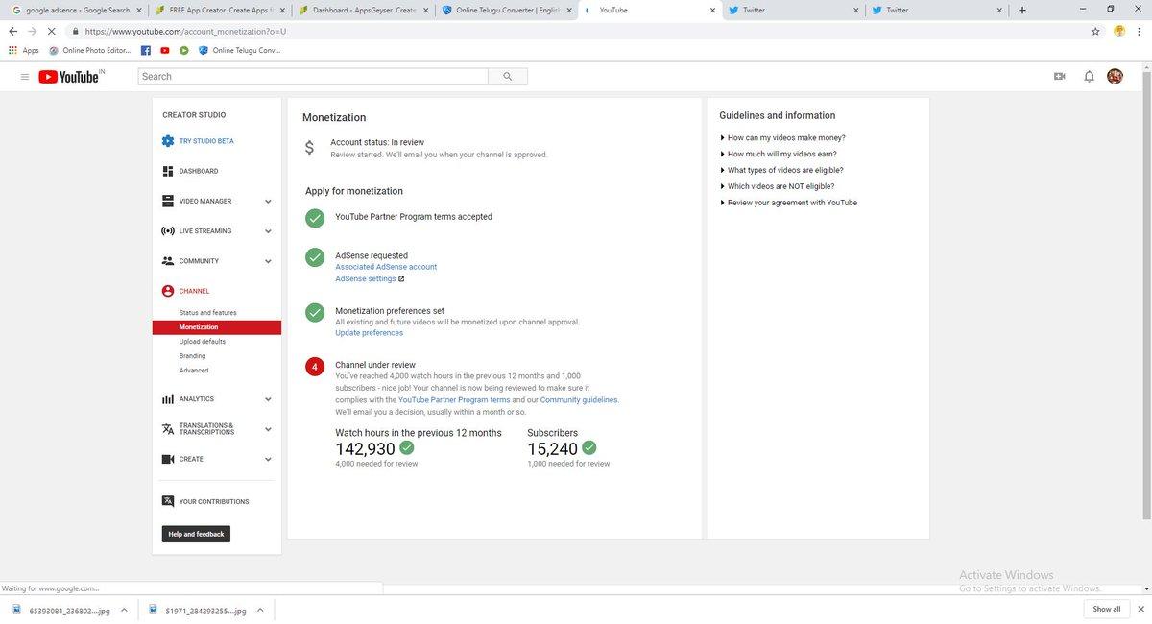Open YouTube Partner Program terms link
The image size is (1152, 624).
(454, 399)
